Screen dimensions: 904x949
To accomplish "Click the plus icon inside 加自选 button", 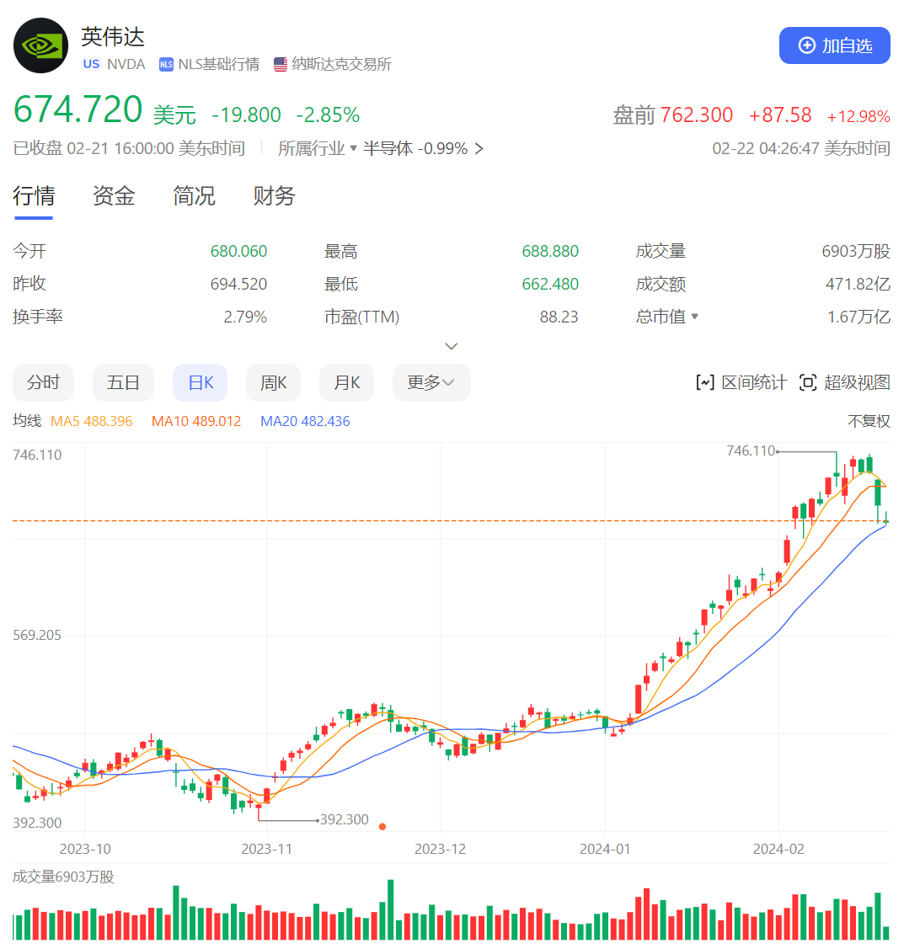I will click(806, 45).
